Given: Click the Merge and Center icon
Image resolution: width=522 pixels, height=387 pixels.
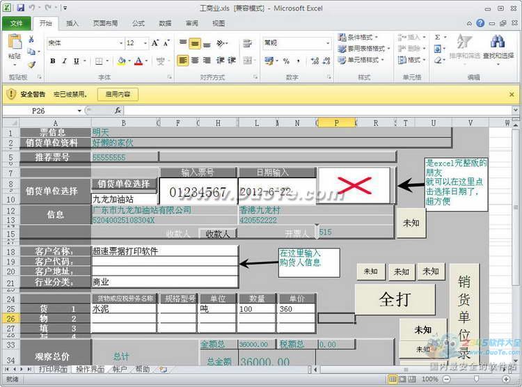Looking at the screenshot, I should [x=248, y=61].
